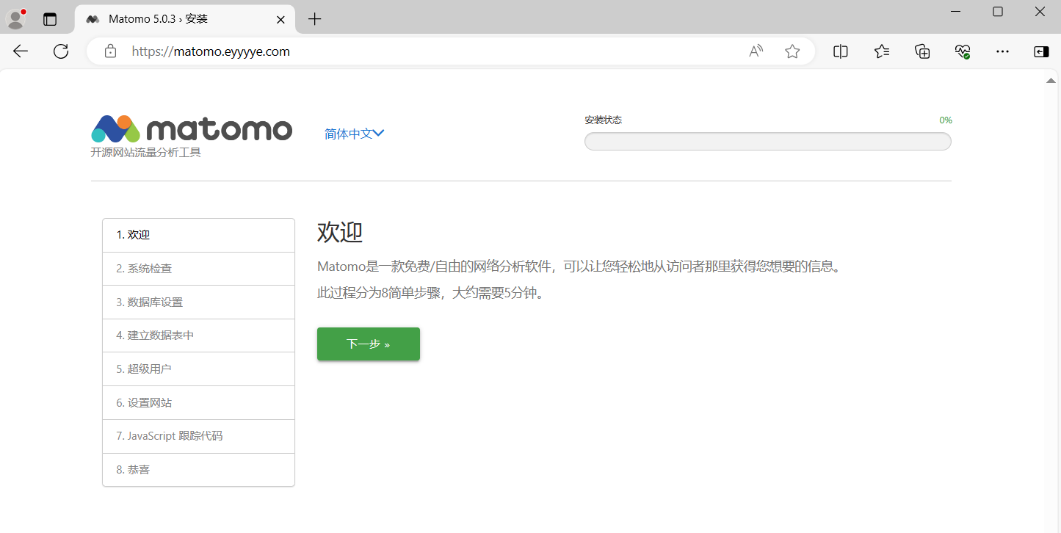Select step 8. 恭喜 in sidebar
Viewport: 1061px width, 533px height.
pyautogui.click(x=198, y=470)
